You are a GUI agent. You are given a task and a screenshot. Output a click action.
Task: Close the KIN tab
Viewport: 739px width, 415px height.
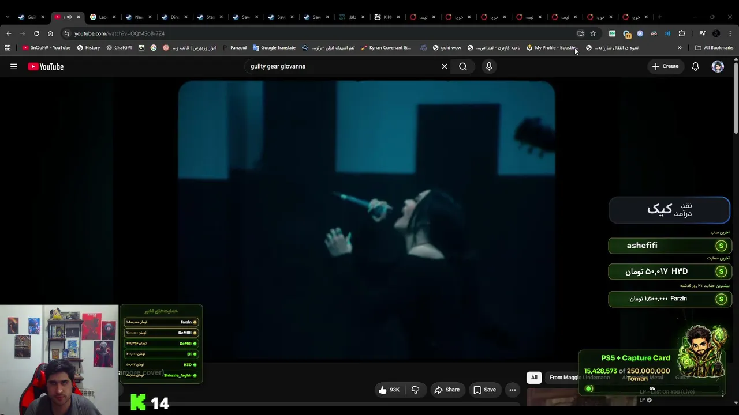(x=398, y=17)
